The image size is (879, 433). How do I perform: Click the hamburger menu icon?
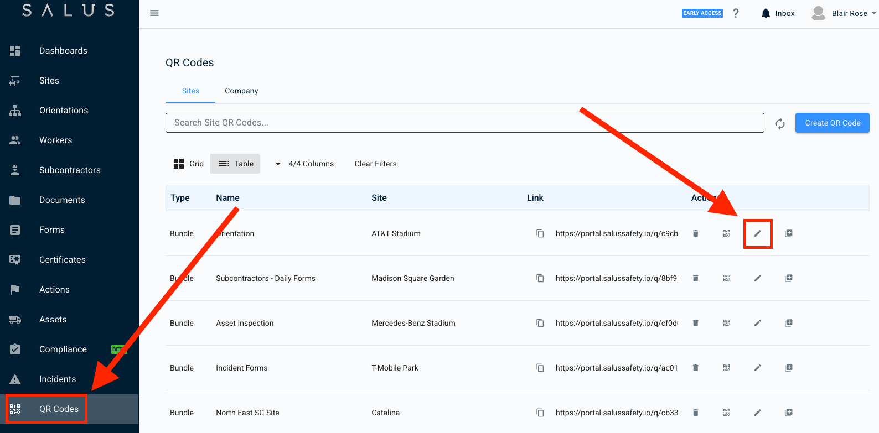click(x=154, y=13)
